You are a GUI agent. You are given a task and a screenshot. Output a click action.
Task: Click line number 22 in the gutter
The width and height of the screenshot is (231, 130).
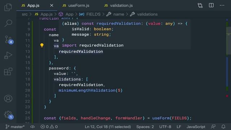tap(27, 101)
